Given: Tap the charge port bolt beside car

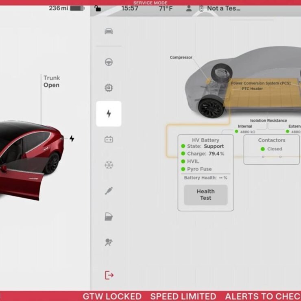Looking at the screenshot, I should point(72,139).
